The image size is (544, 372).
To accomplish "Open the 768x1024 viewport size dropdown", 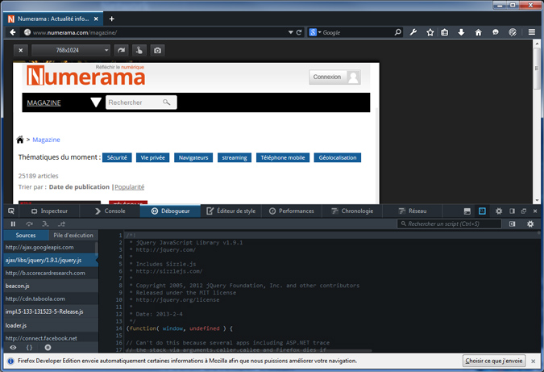I will point(71,50).
